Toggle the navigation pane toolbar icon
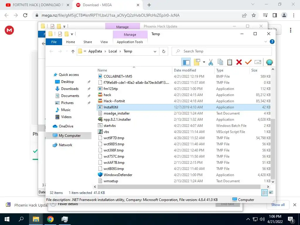The image size is (300, 225). click(186, 62)
